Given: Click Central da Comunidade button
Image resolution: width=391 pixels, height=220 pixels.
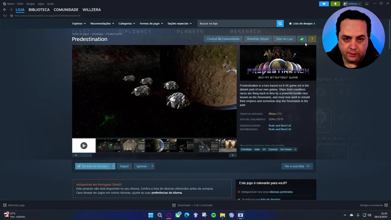Looking at the screenshot, I should point(223,39).
